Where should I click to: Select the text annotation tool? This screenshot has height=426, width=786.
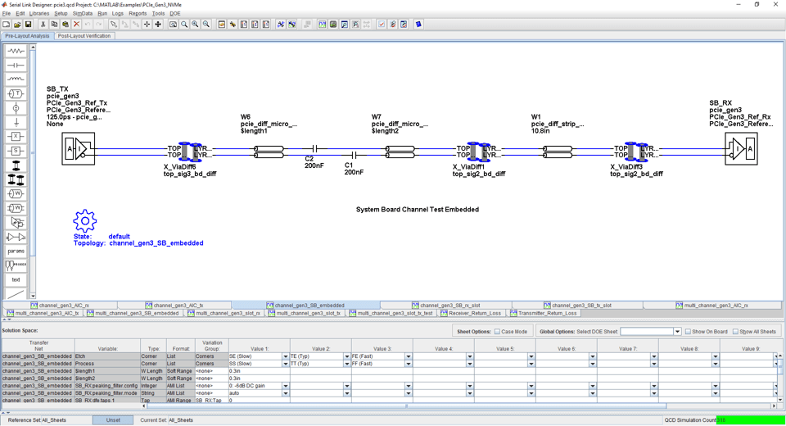point(16,279)
